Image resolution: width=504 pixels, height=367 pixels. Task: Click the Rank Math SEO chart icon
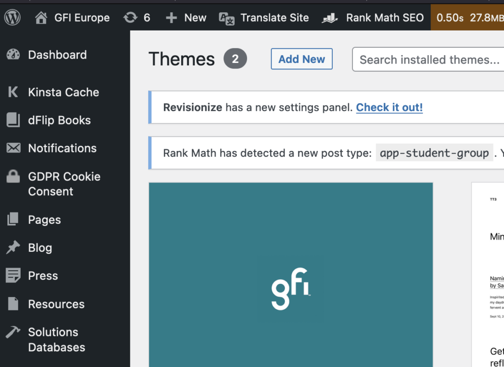[330, 18]
